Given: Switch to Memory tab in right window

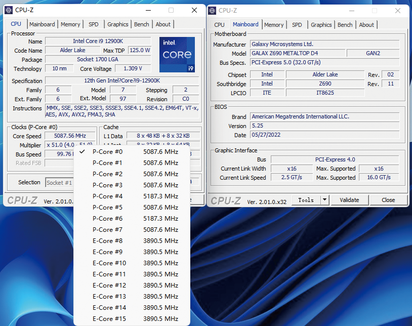Looking at the screenshot, I should tap(274, 25).
